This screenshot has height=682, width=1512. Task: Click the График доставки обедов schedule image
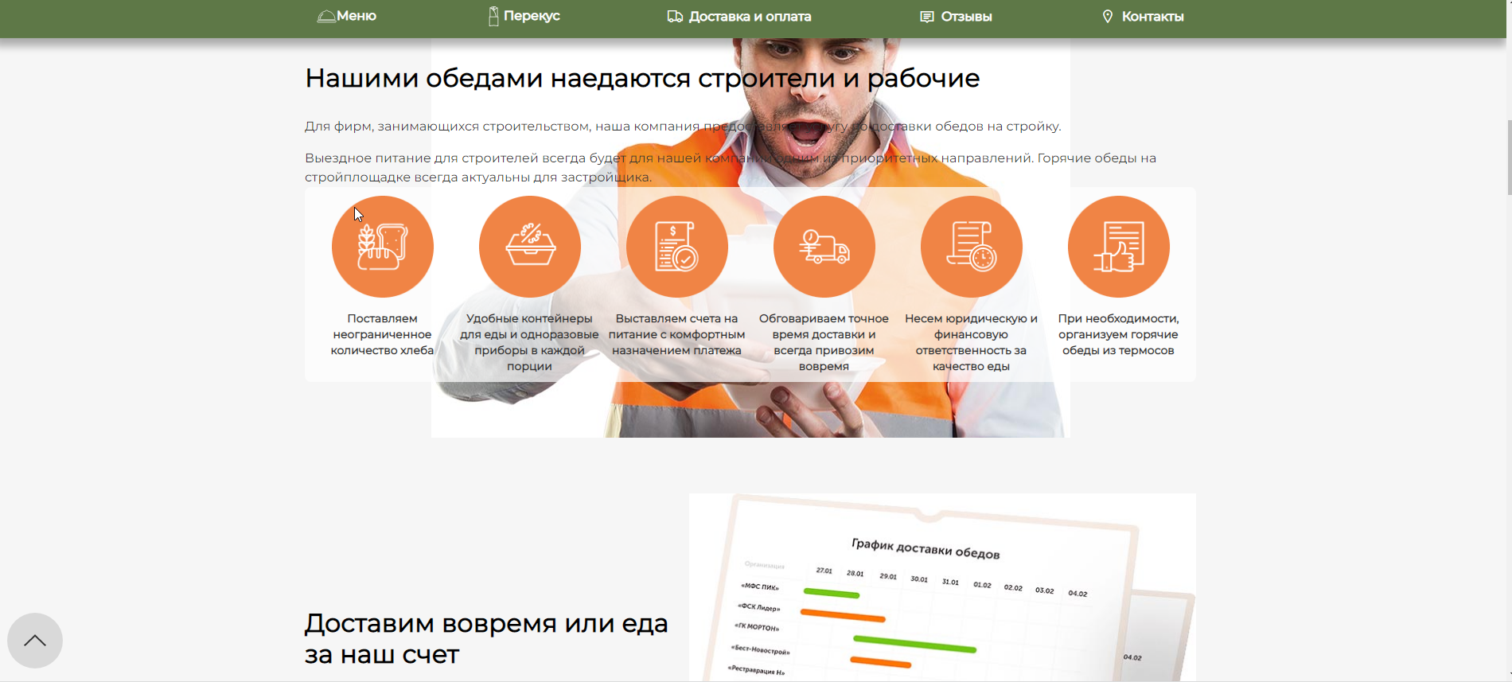coord(942,587)
